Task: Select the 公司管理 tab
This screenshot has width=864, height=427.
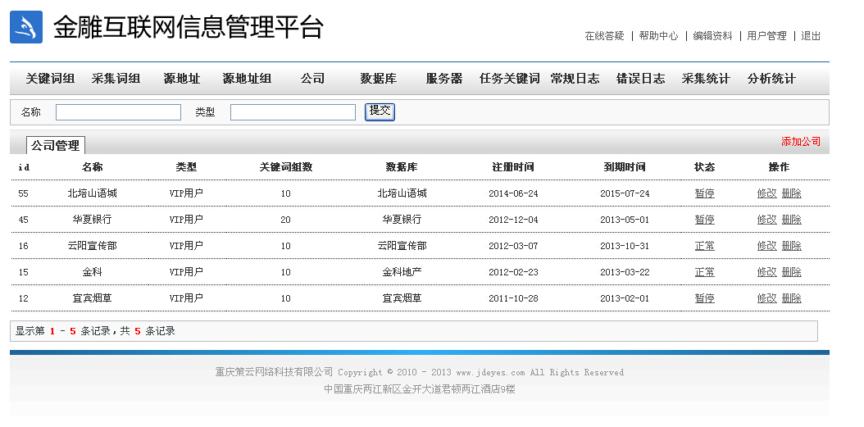Action: tap(56, 145)
